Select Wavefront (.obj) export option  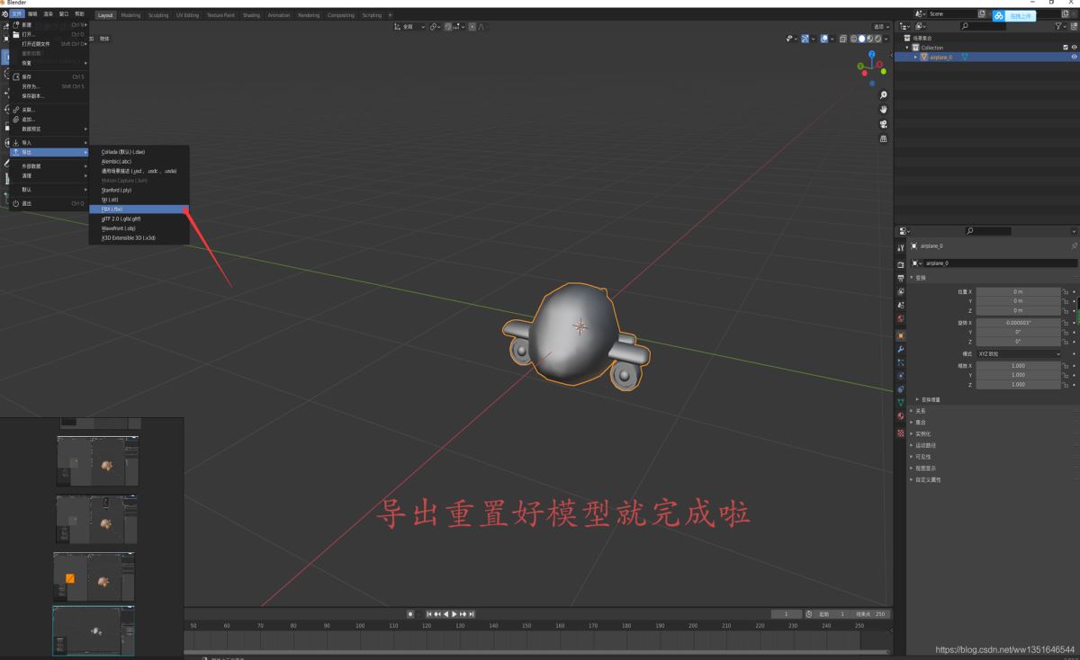(135, 228)
